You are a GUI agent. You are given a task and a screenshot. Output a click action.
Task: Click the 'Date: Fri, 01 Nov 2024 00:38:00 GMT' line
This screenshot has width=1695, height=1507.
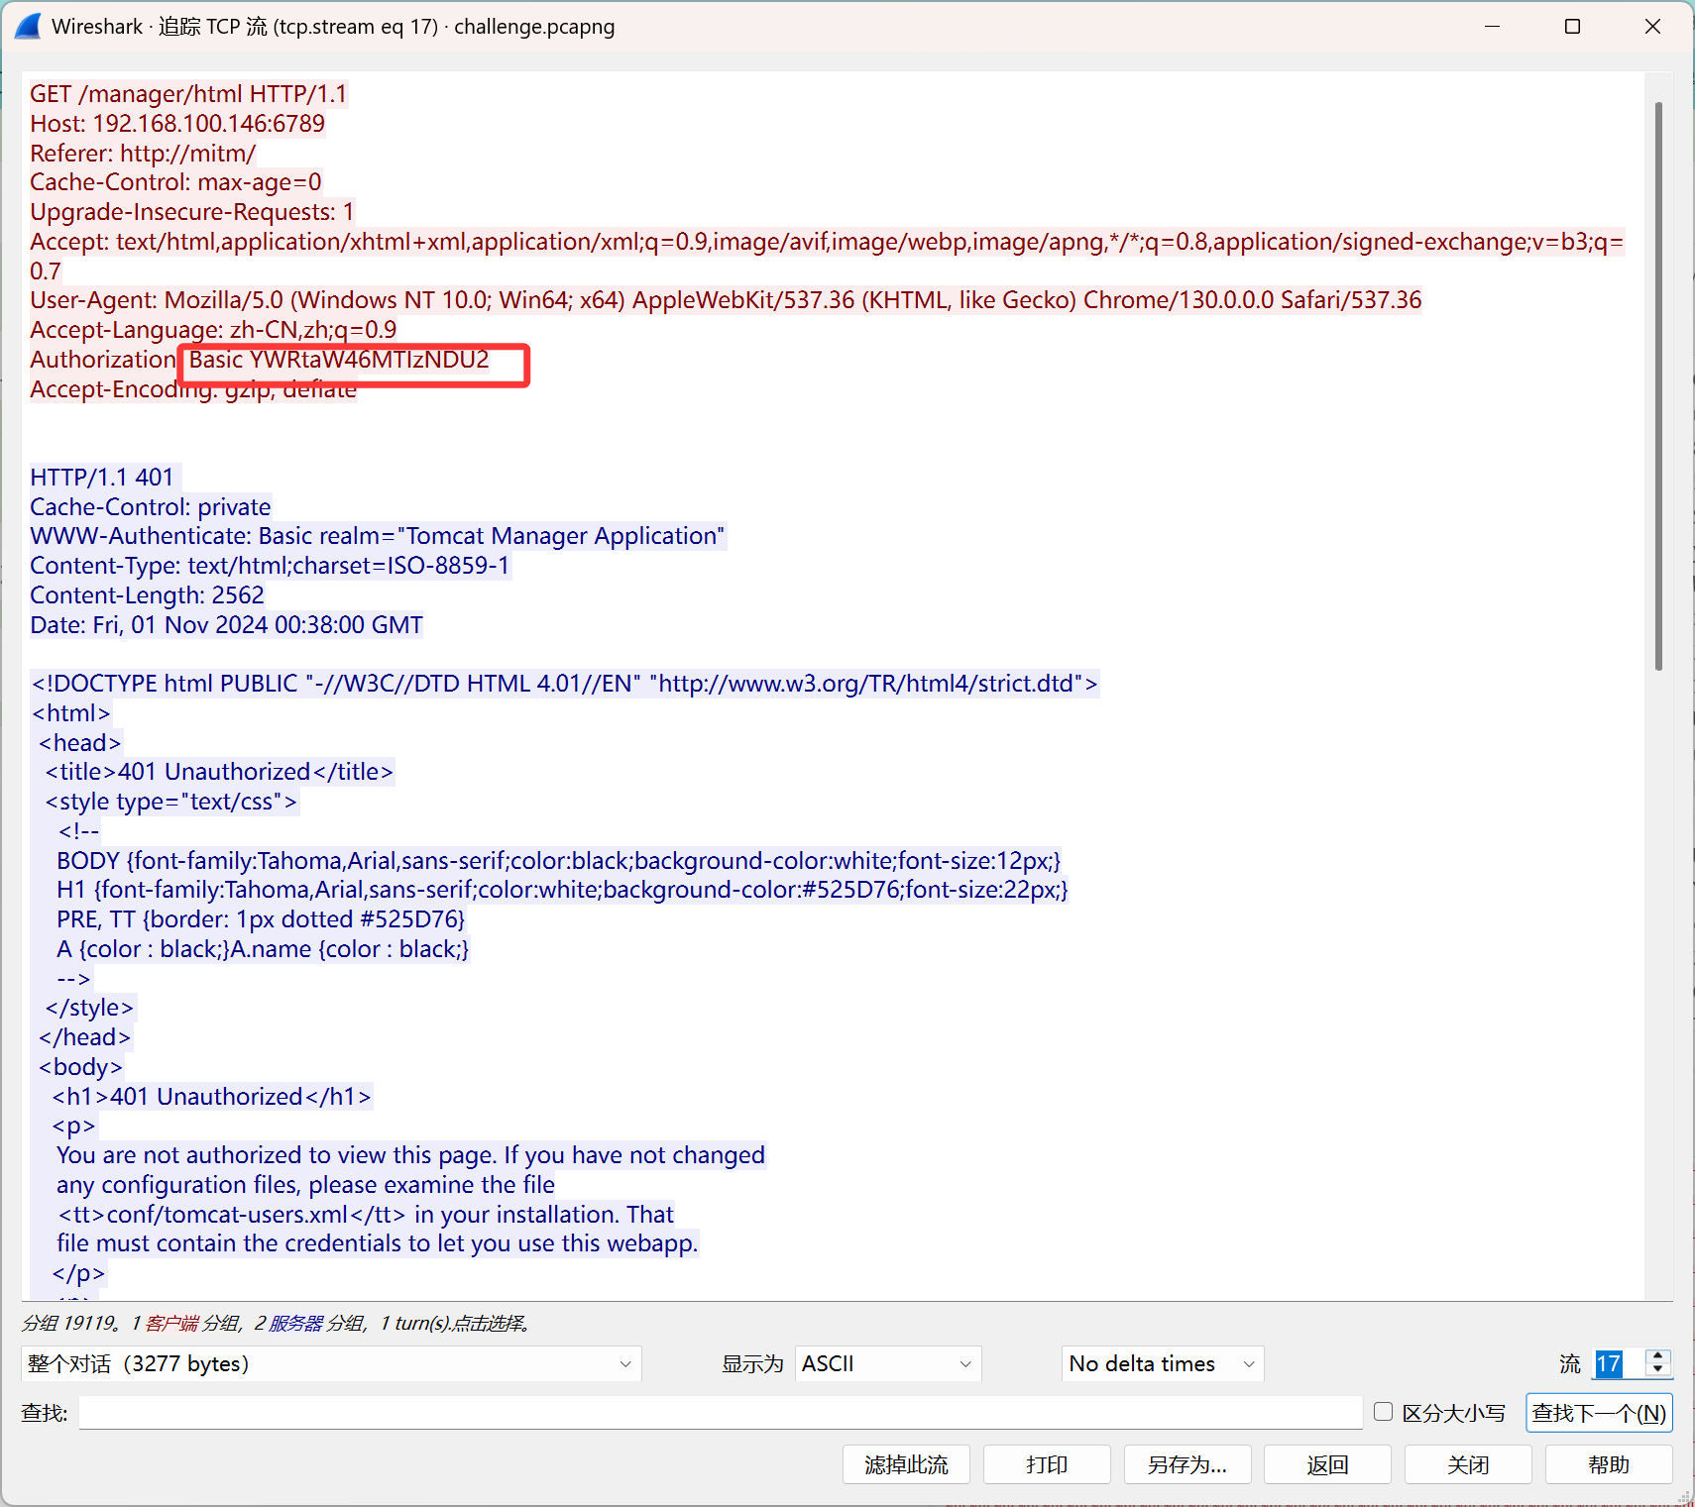click(x=227, y=625)
